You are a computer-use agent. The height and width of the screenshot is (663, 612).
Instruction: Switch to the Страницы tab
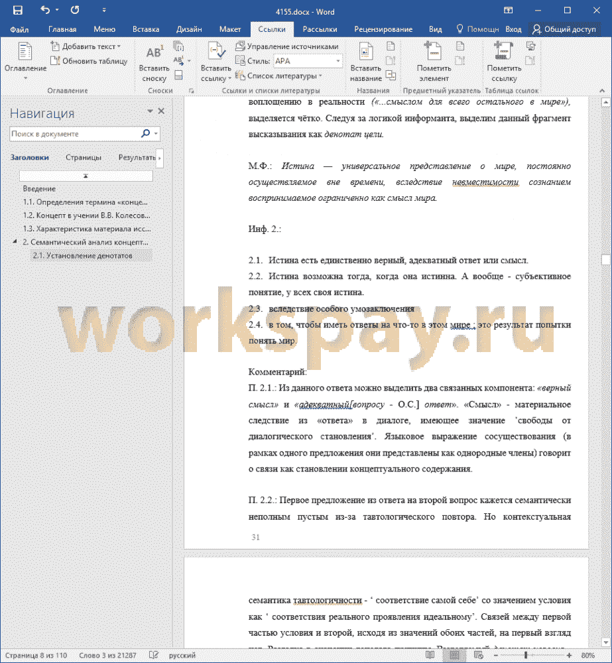point(84,157)
